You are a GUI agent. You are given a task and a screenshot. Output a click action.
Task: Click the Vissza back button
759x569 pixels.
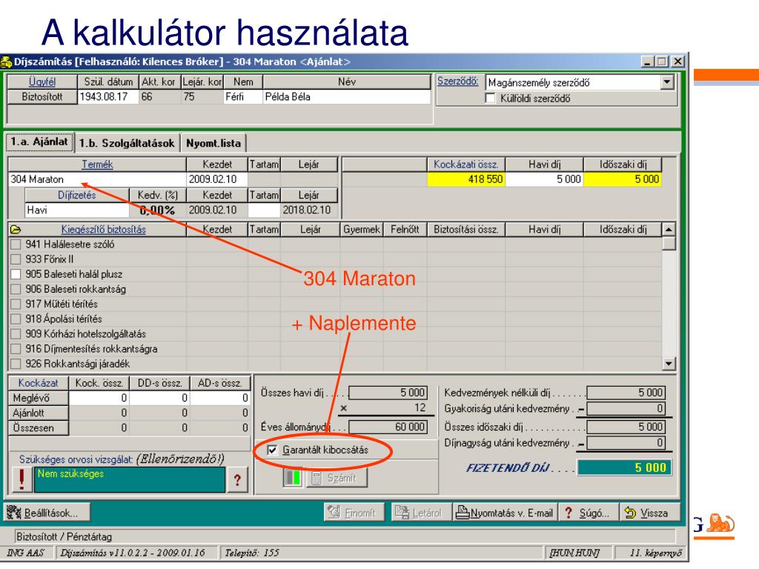point(649,513)
